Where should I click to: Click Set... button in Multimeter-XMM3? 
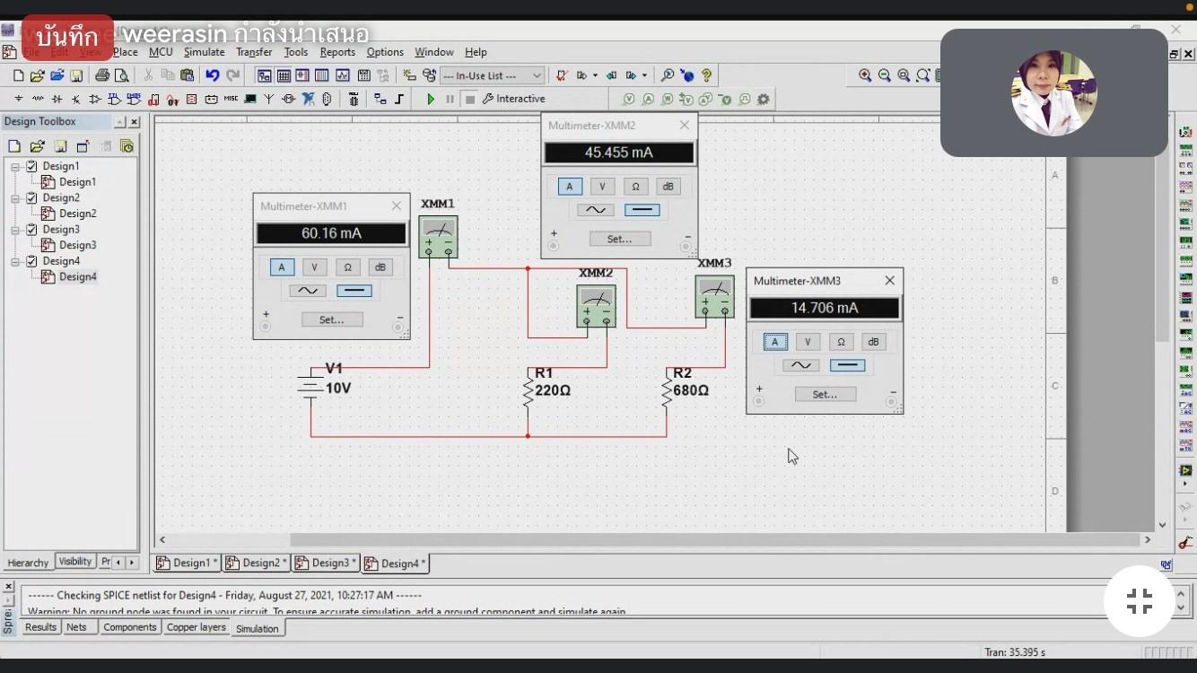tap(825, 394)
